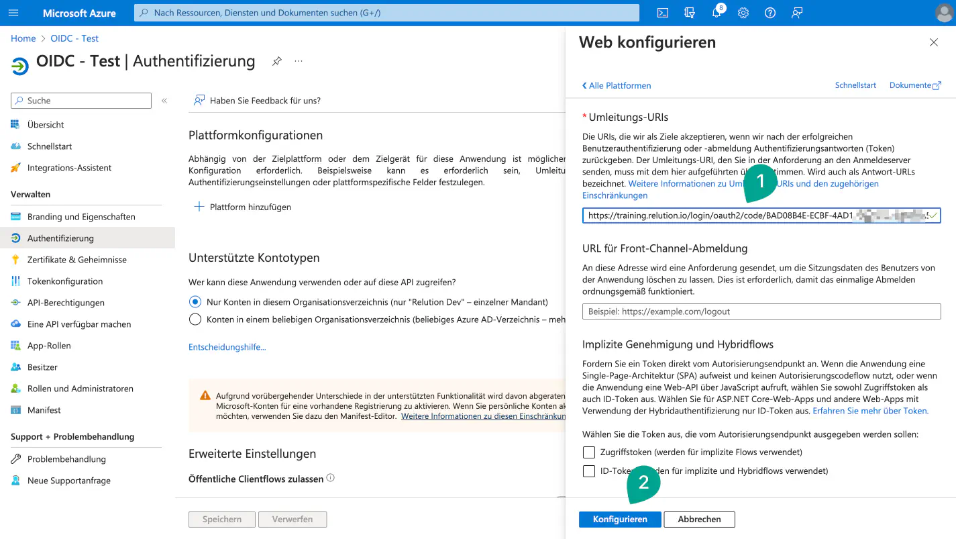Click the help question mark icon
Screen dimensions: 956x539
point(770,13)
